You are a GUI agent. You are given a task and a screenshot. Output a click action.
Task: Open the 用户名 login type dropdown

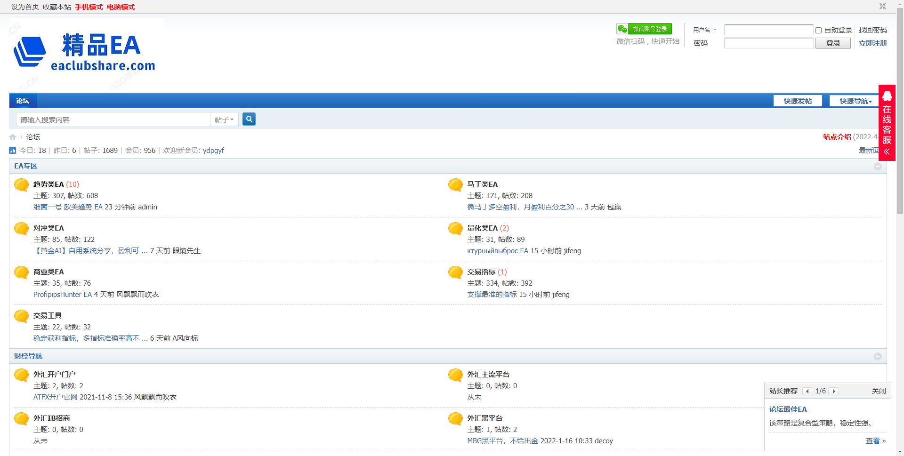705,30
